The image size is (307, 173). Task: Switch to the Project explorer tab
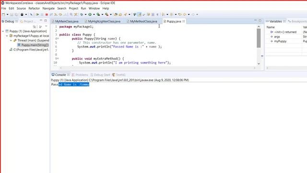[x=28, y=21]
